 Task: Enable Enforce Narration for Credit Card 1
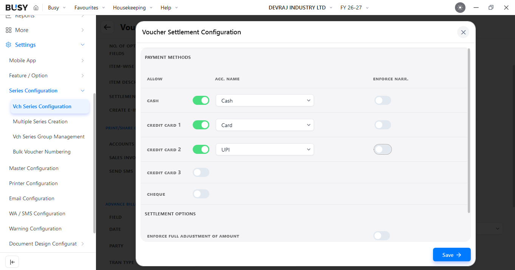coord(383,125)
